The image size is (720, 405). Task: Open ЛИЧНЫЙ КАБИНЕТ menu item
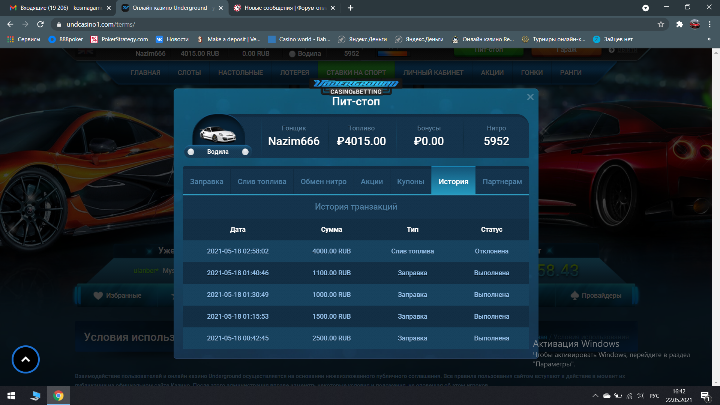pyautogui.click(x=433, y=73)
